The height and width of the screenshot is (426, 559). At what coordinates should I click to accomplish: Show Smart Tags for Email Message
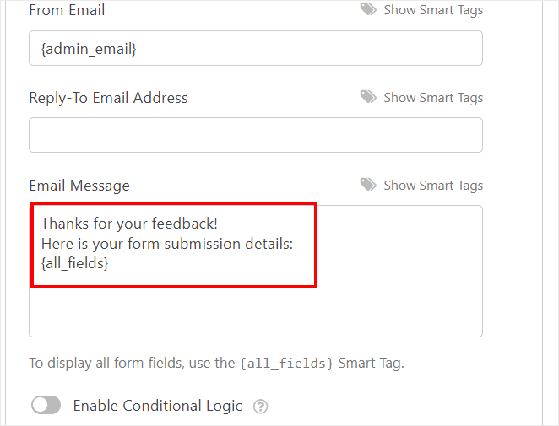433,186
